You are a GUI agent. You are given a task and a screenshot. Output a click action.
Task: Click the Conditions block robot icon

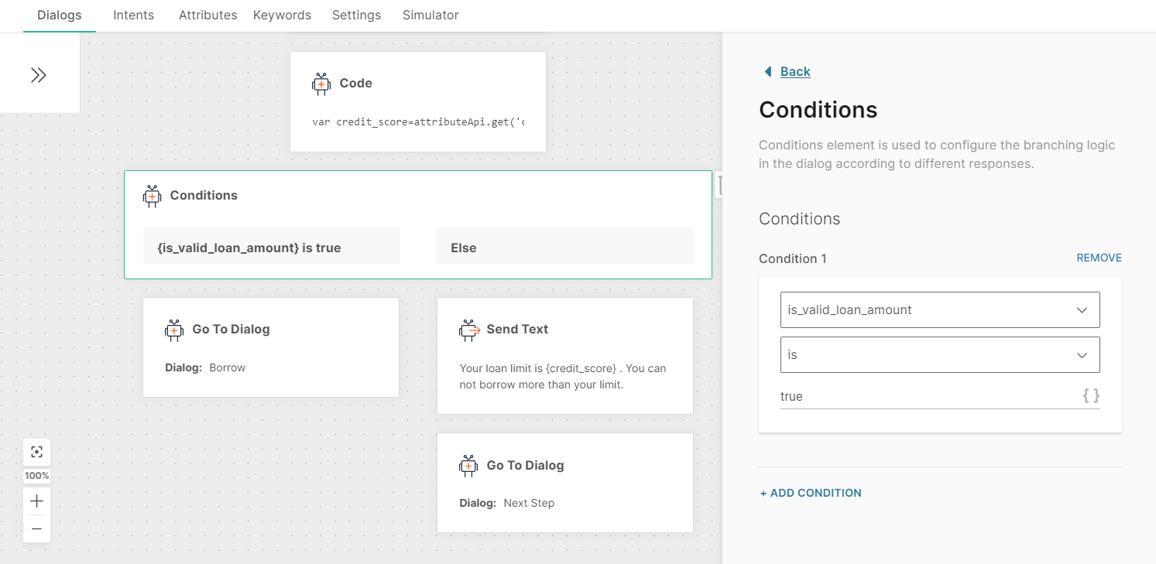[x=153, y=196]
